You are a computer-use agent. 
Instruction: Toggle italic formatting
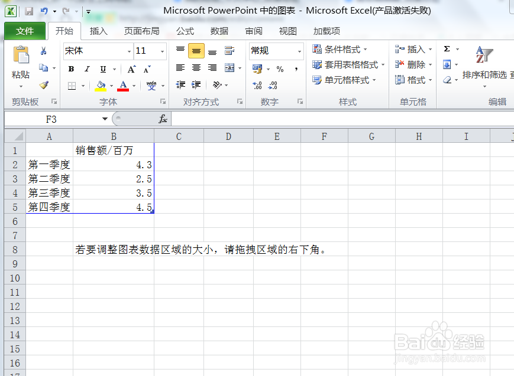pyautogui.click(x=87, y=69)
